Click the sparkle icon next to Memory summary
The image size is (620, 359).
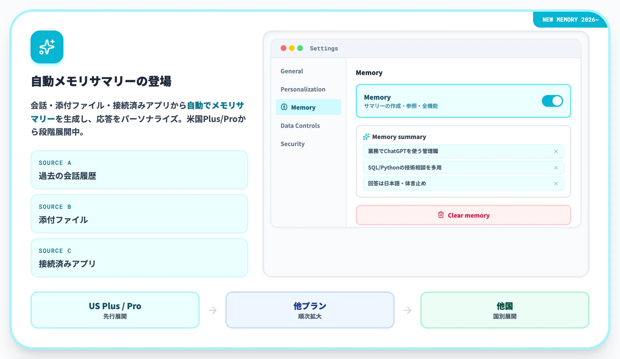click(366, 137)
